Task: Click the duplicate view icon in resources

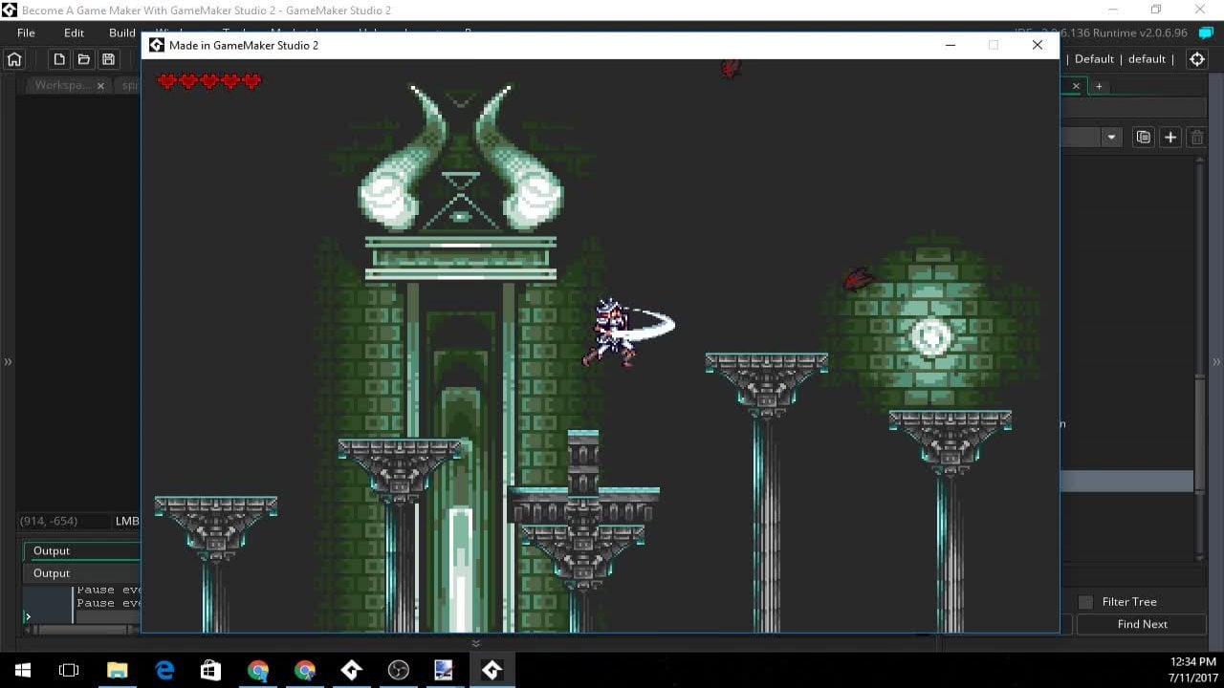Action: coord(1143,138)
